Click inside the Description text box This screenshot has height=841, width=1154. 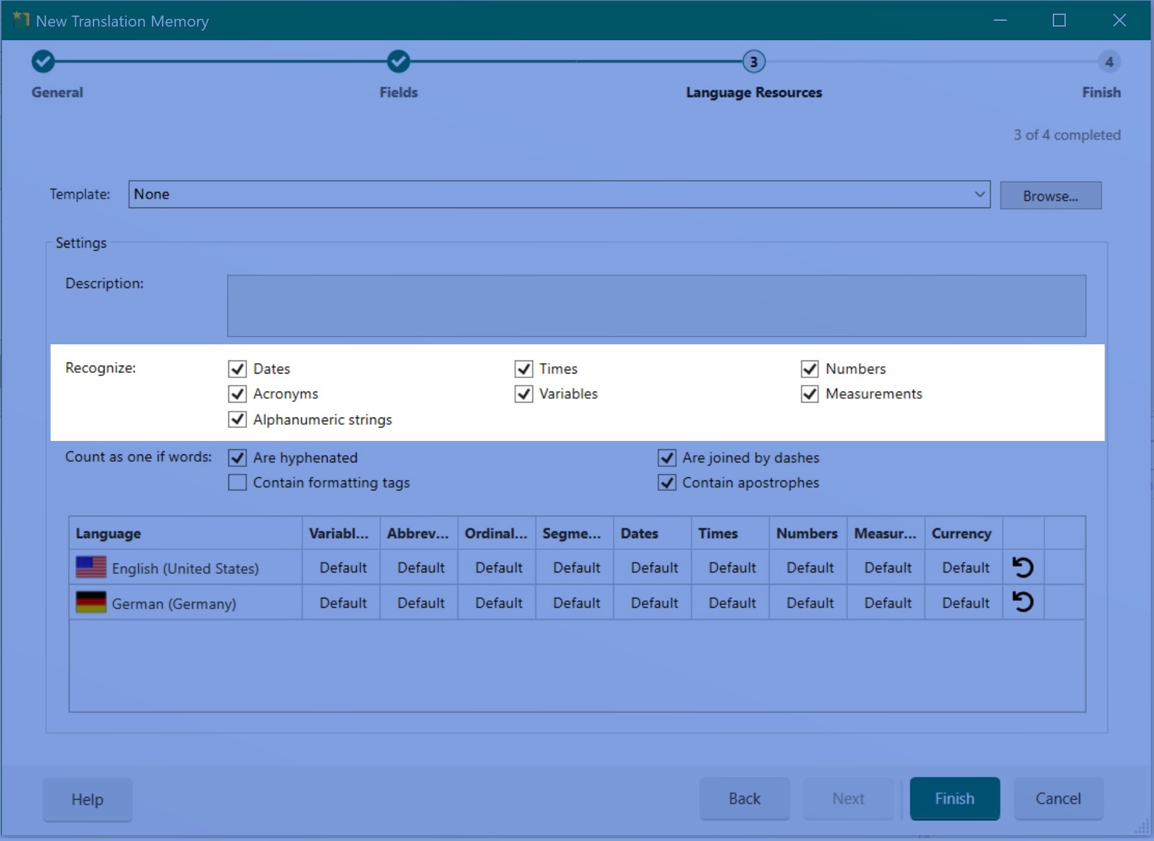pyautogui.click(x=656, y=305)
